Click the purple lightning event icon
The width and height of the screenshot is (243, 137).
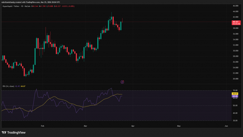coord(122,82)
